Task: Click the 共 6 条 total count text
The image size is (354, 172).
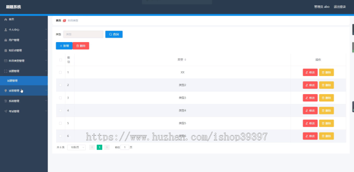Action: pyautogui.click(x=61, y=147)
